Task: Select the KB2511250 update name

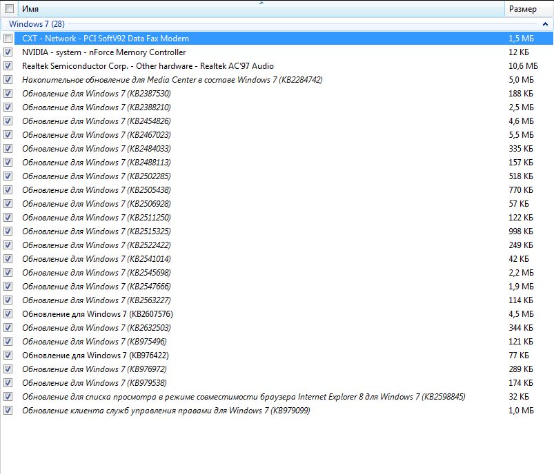Action: [x=96, y=218]
